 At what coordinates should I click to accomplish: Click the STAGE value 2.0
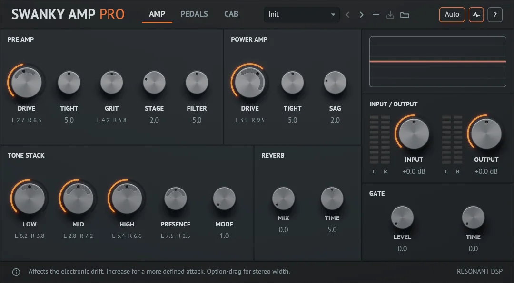click(x=154, y=120)
